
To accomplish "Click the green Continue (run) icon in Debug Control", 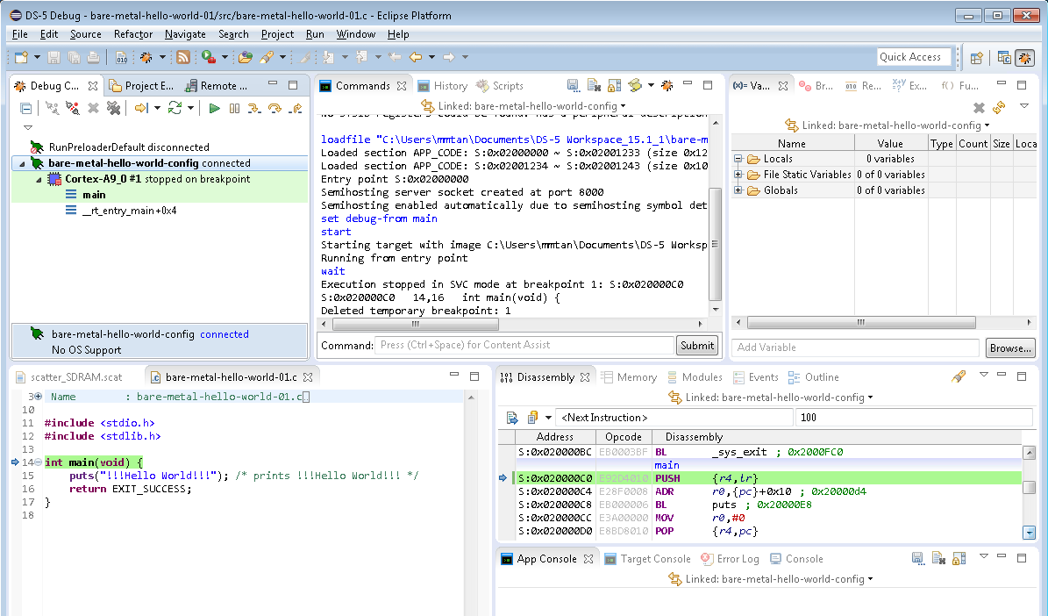I will (214, 108).
